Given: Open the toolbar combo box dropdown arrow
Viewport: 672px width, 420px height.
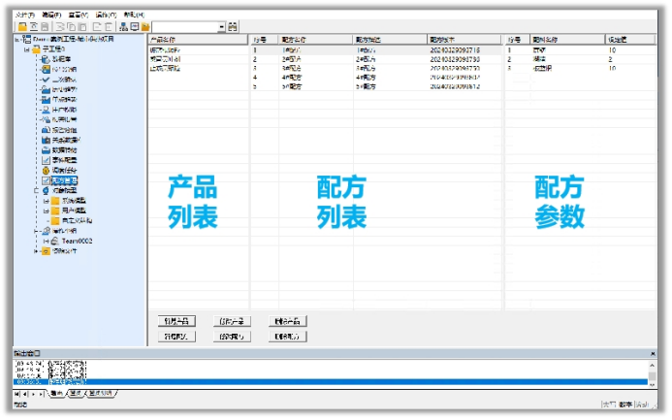Looking at the screenshot, I should click(221, 27).
